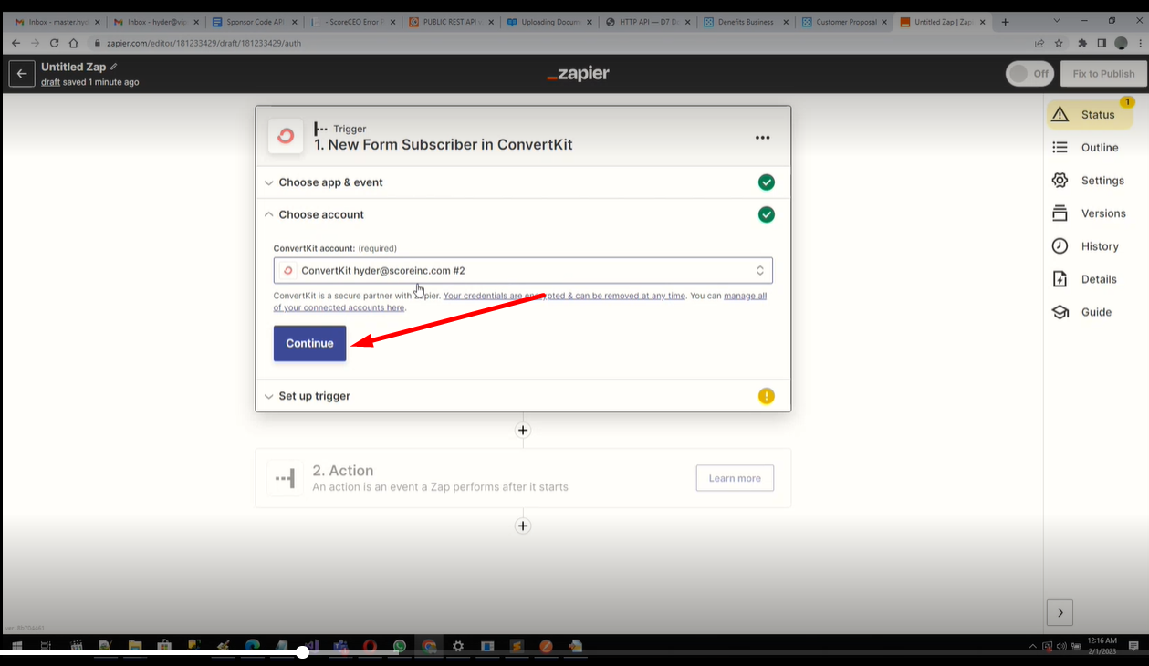Screen dimensions: 1149x666
Task: Click the Chrome profile avatar
Action: click(1121, 43)
